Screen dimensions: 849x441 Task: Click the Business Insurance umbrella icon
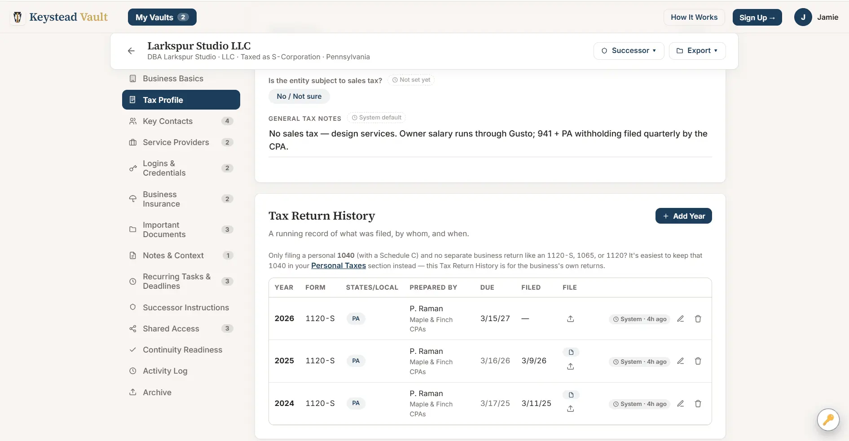click(x=133, y=199)
